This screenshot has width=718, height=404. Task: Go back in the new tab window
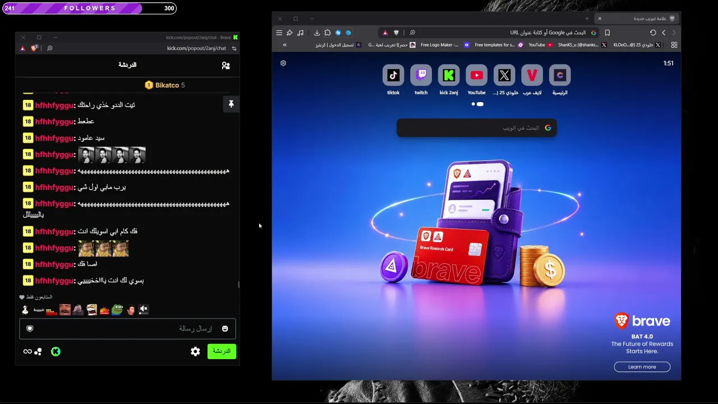pyautogui.click(x=664, y=33)
